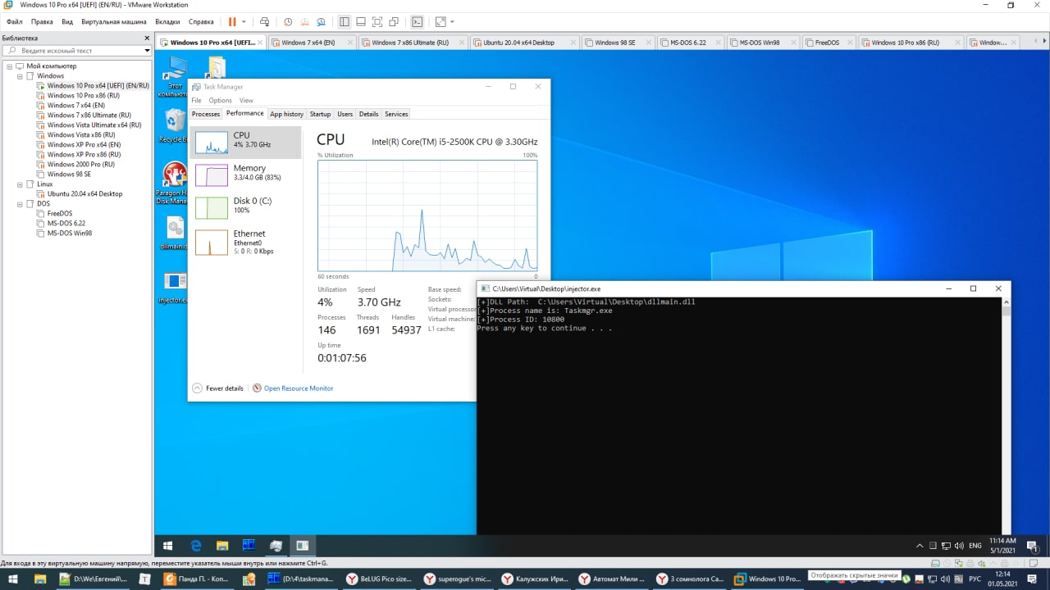Close the Библиотека library panel
Viewport: 1050px width, 590px height.
tap(147, 38)
